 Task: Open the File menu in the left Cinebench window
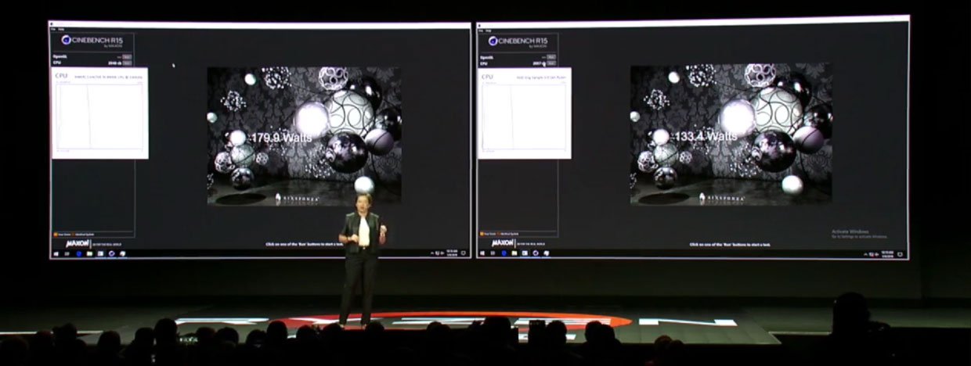coord(53,29)
